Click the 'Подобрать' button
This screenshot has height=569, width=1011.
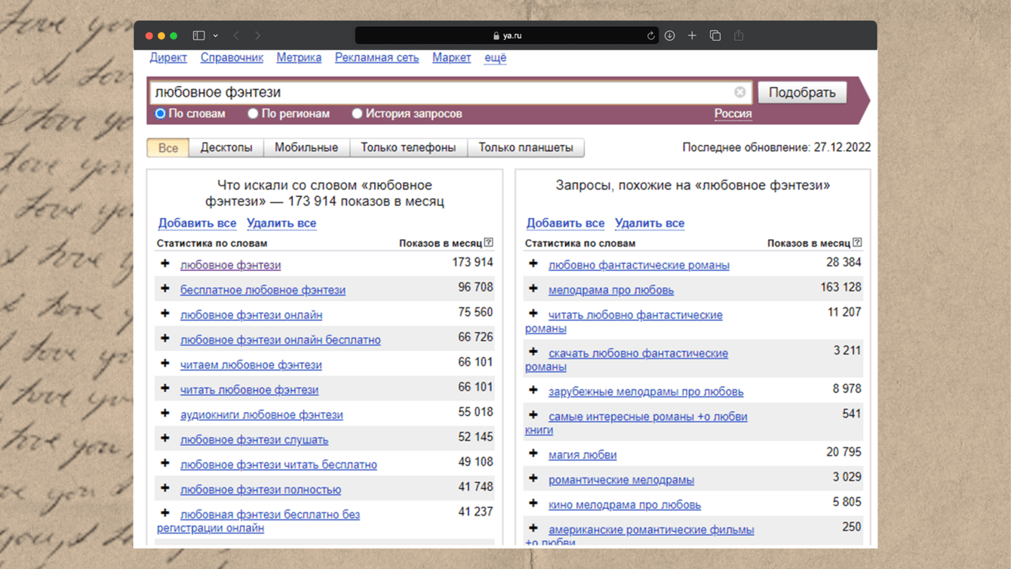pos(802,92)
